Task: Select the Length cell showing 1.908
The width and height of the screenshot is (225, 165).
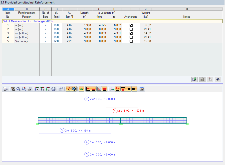Action: coord(84,25)
